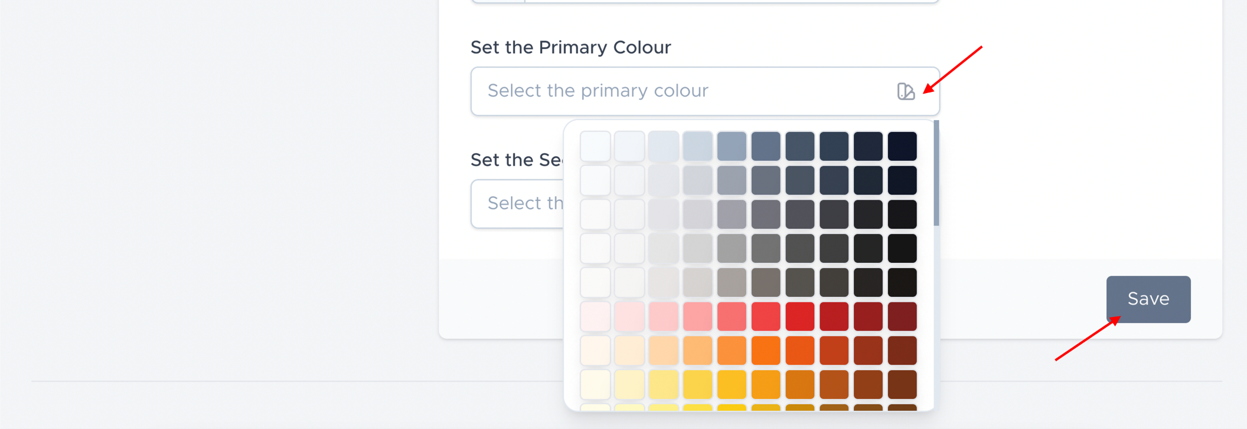Pick the lightest pale yellow swatch in amber row
Image resolution: width=1247 pixels, height=429 pixels.
(x=595, y=384)
